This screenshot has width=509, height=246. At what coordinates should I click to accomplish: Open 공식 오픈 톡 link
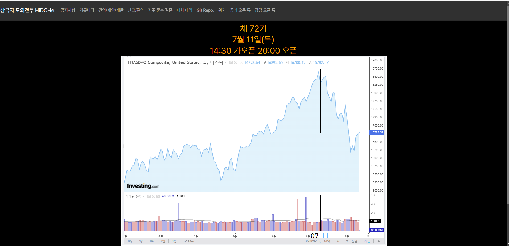click(240, 10)
